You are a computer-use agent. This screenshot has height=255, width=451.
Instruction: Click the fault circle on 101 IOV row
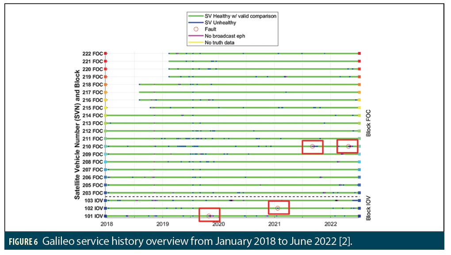coord(209,216)
